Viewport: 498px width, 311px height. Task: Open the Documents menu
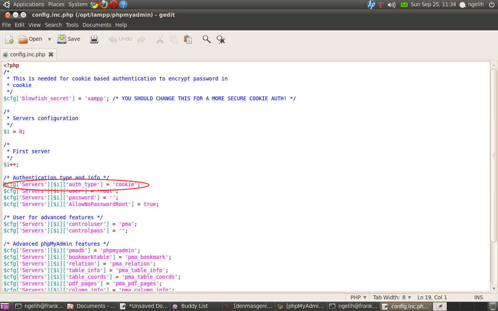(97, 25)
